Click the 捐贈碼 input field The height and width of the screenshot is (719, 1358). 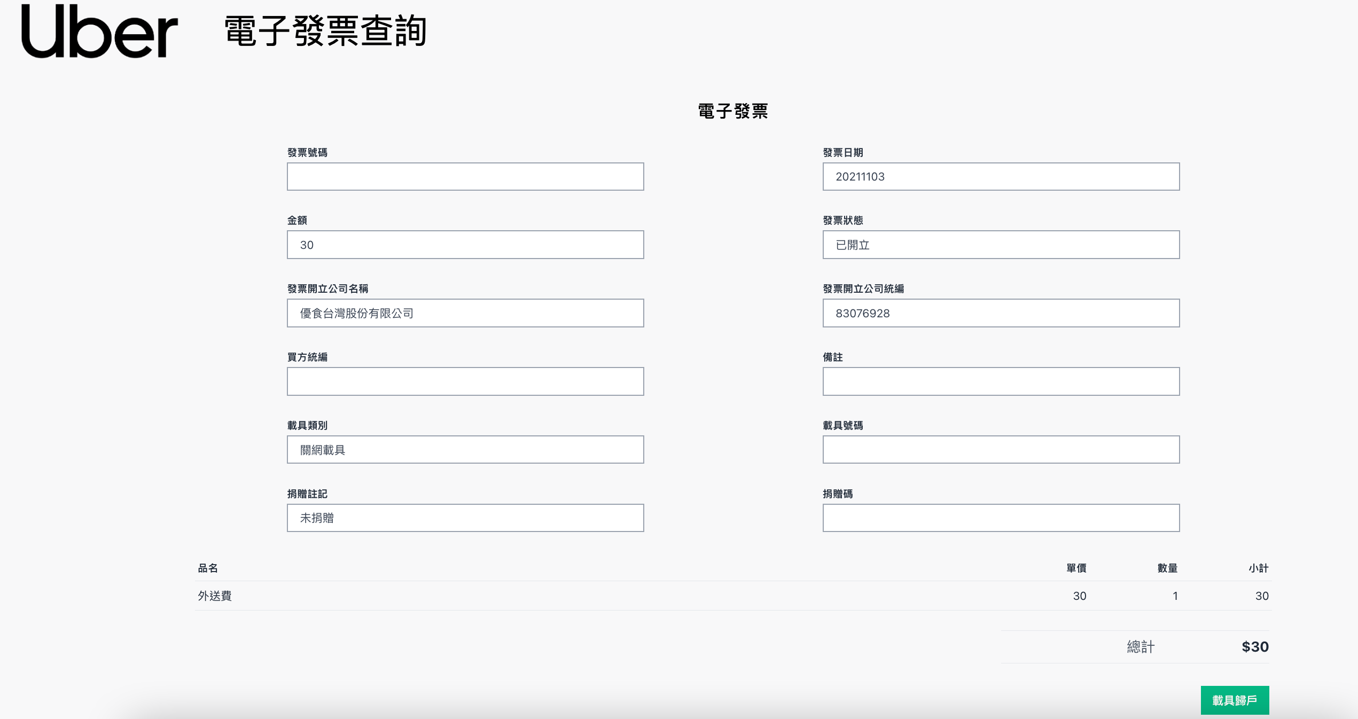[1001, 518]
